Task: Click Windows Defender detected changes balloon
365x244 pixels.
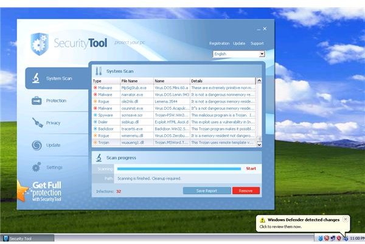Action: click(x=302, y=223)
